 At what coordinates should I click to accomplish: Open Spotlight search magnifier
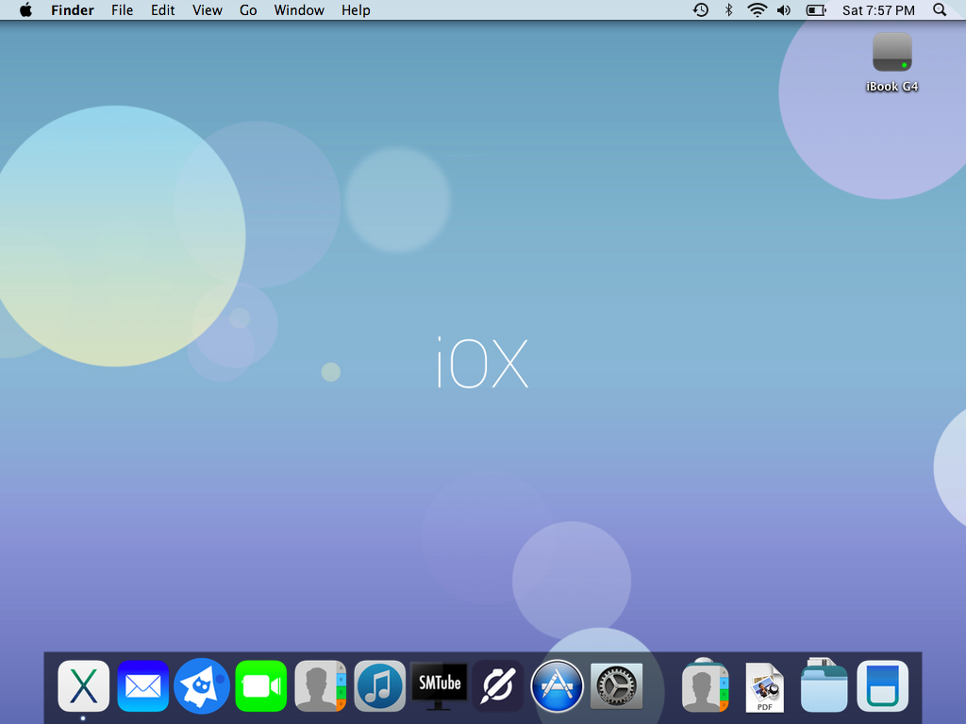(x=940, y=9)
